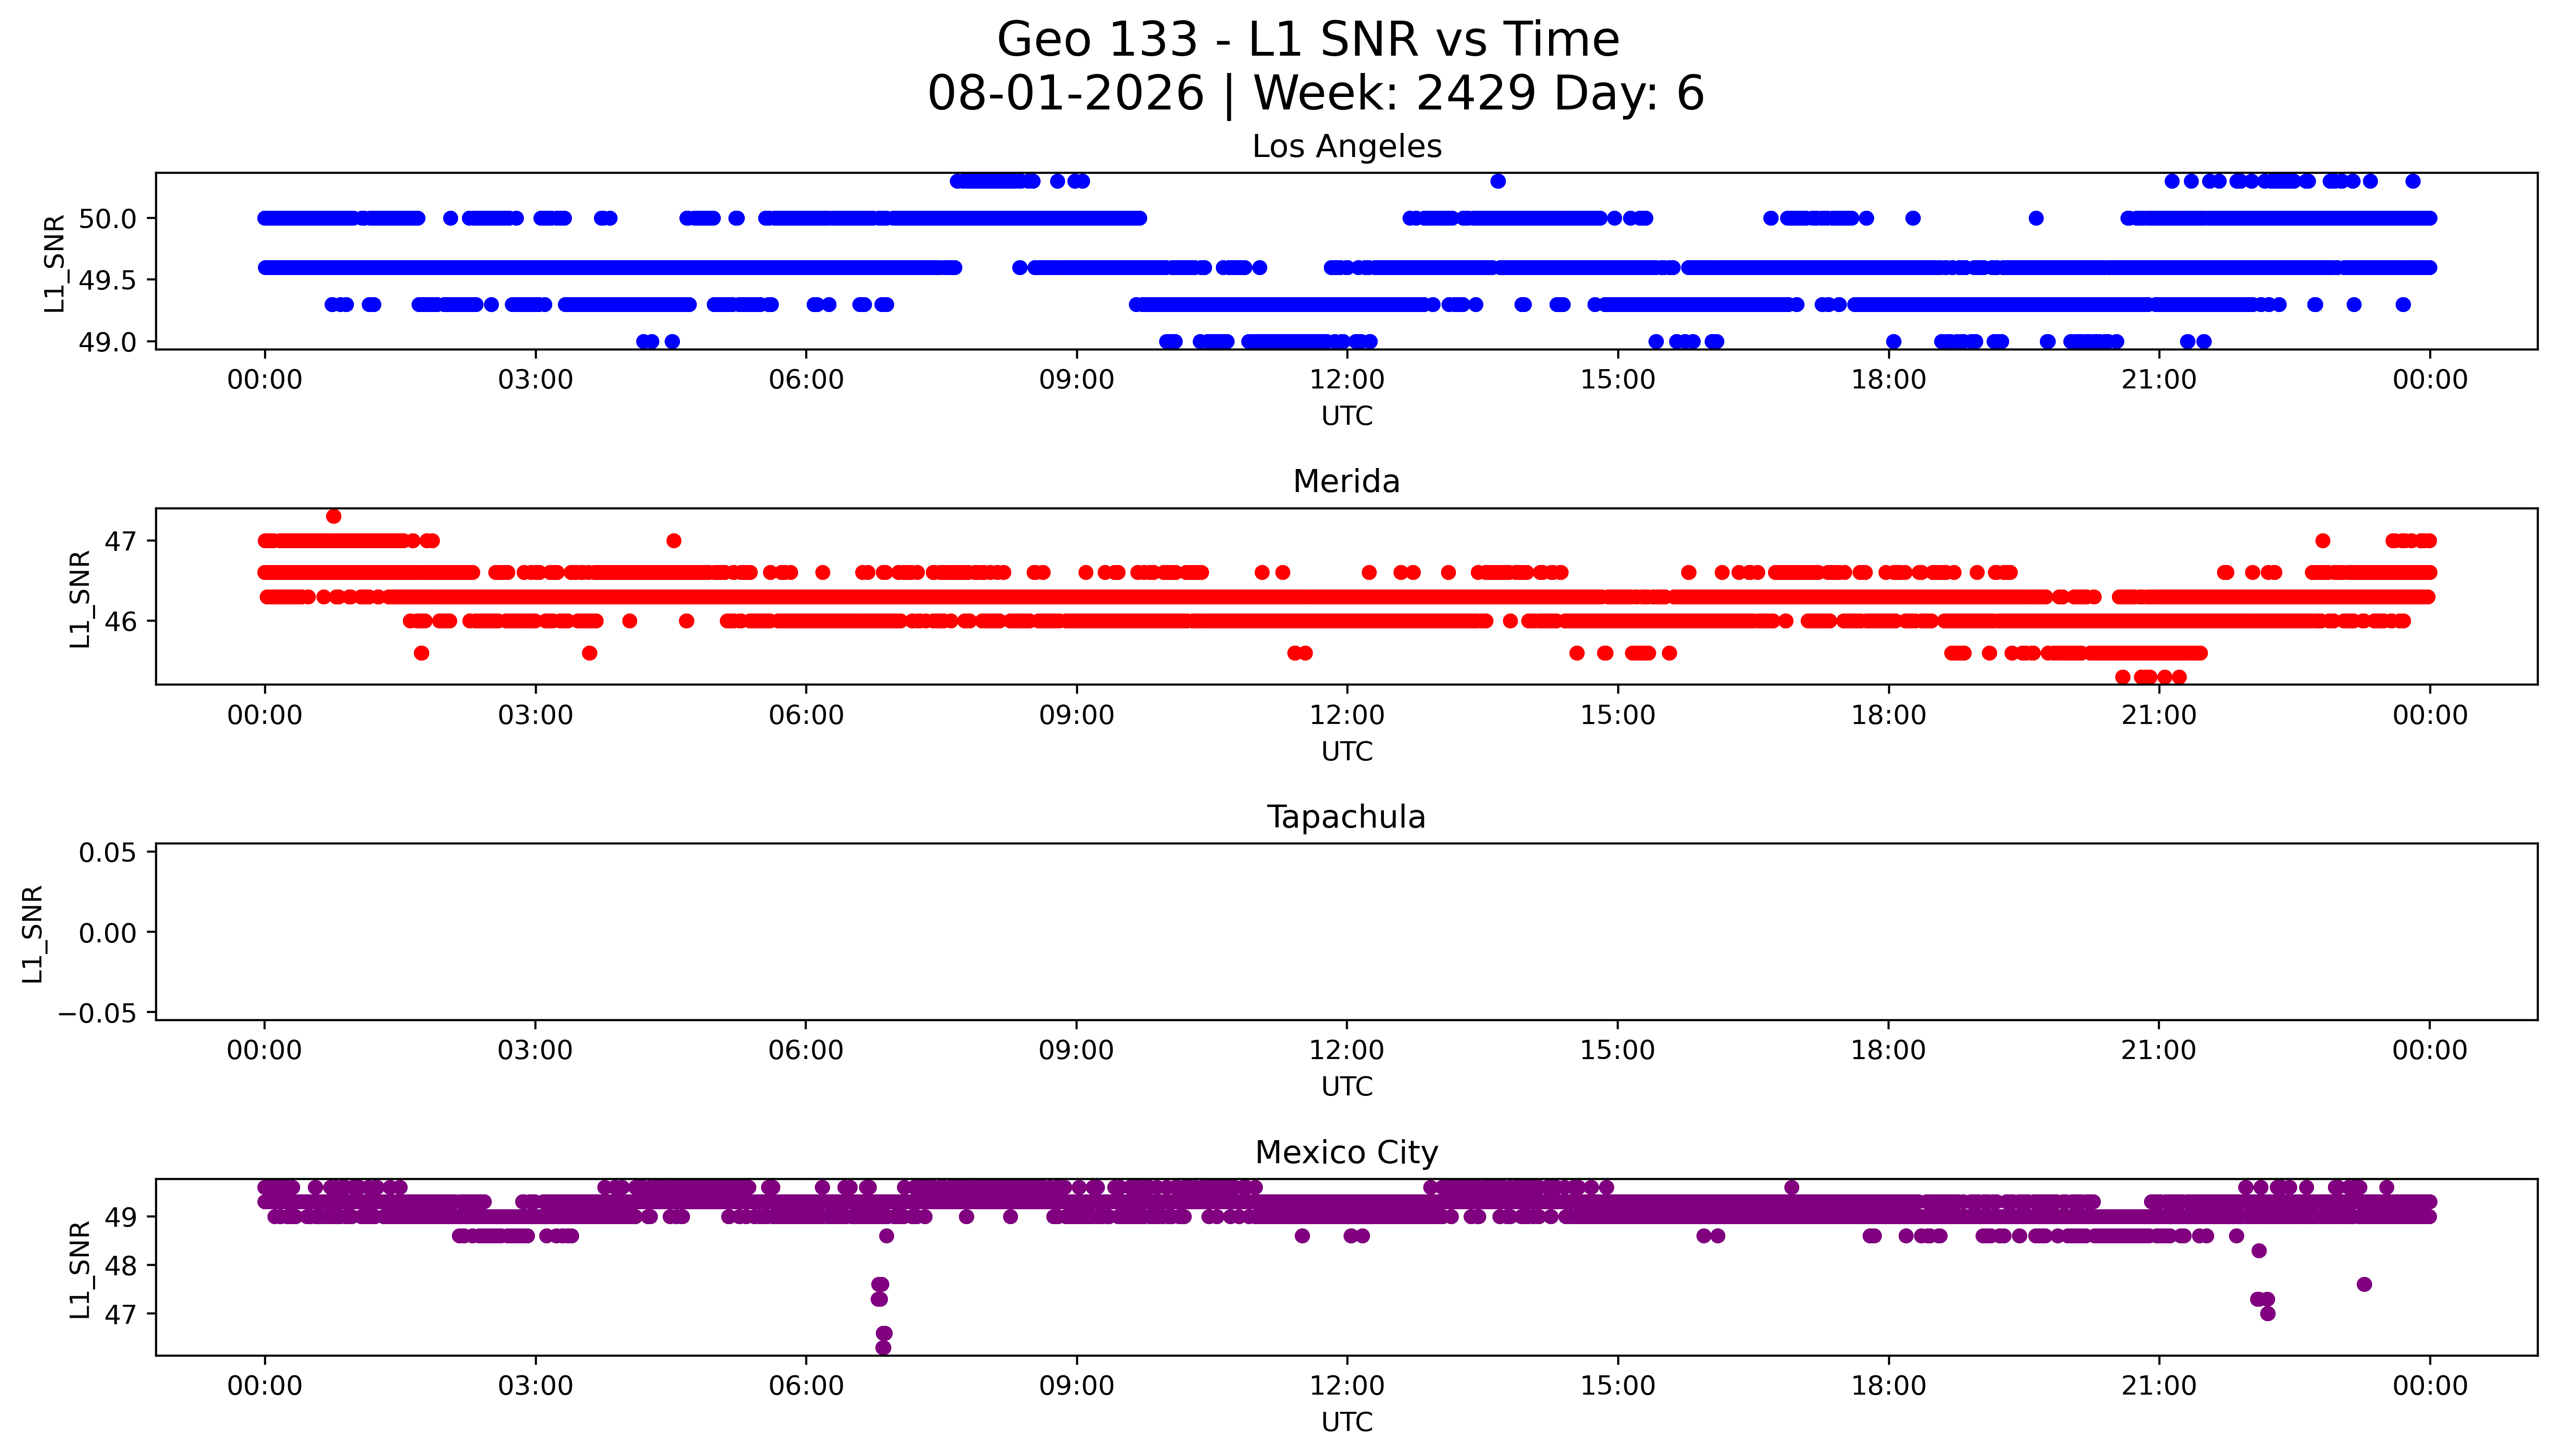
Task: Click inside the empty Tapachula plot area
Action: point(1346,932)
